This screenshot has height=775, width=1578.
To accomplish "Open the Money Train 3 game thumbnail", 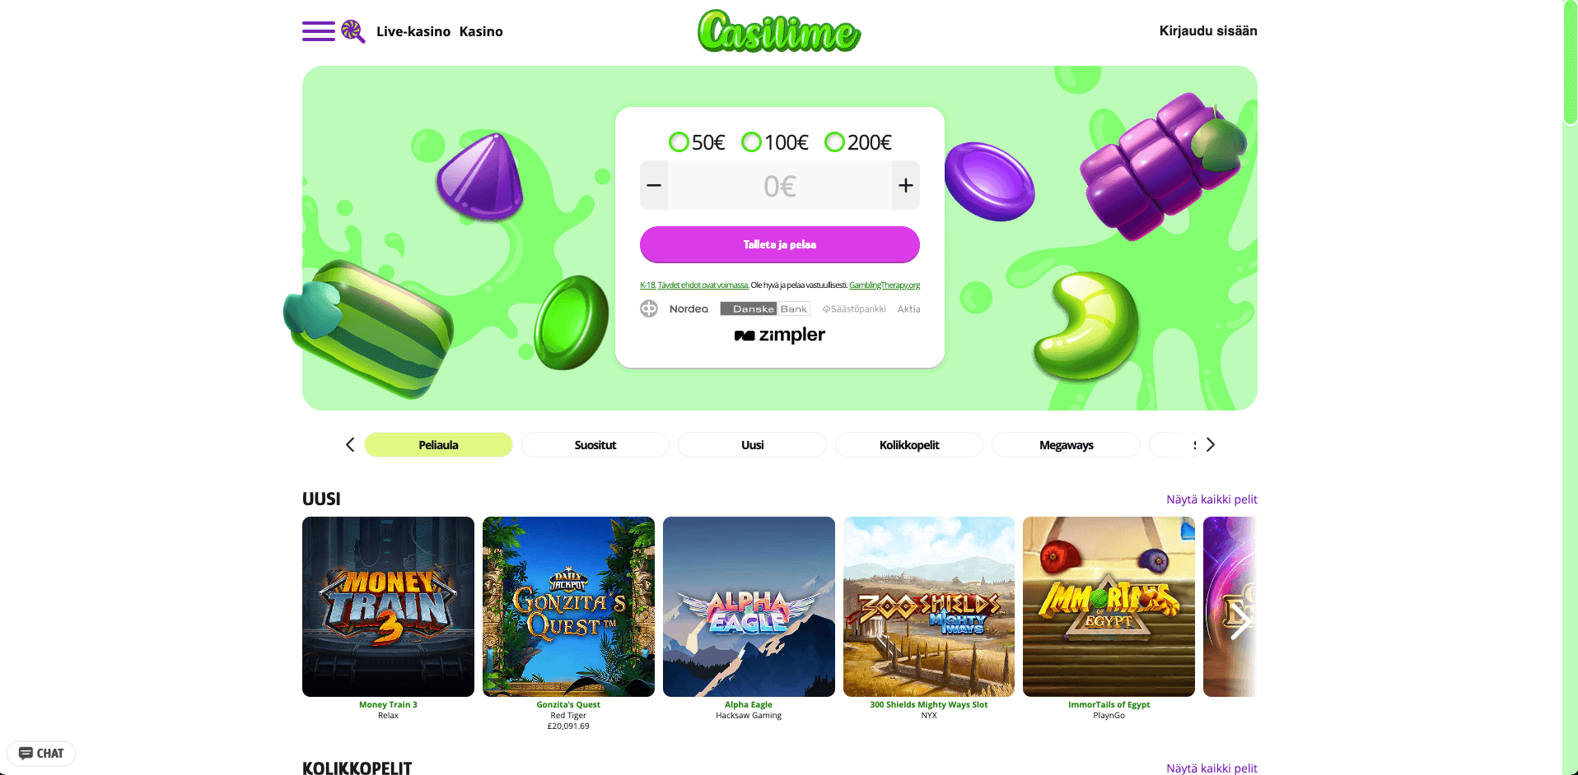I will point(388,606).
